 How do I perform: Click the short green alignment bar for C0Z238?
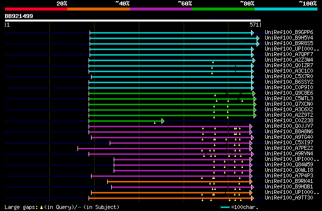click(x=125, y=121)
